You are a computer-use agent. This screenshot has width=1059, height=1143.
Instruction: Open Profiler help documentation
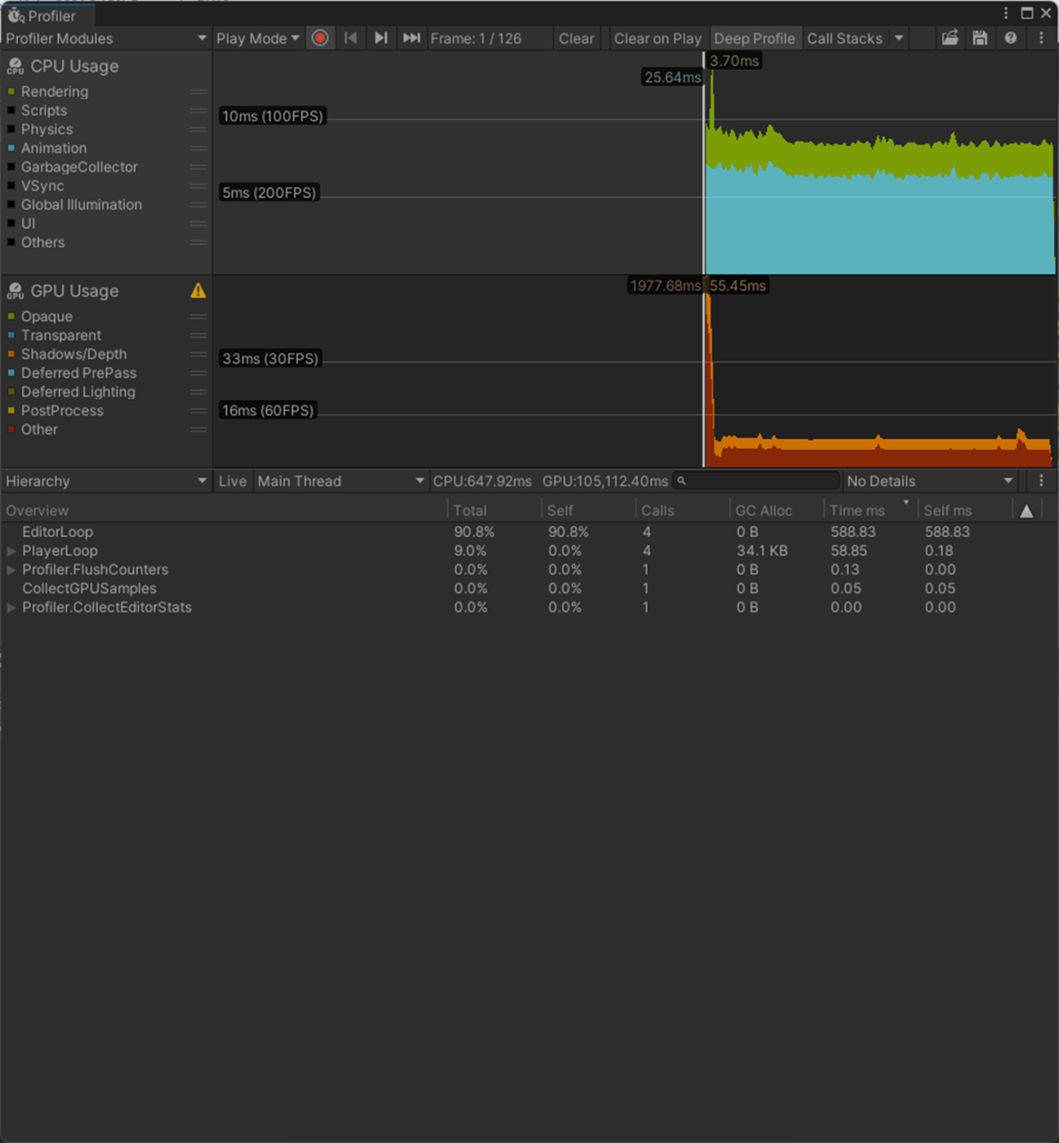(x=1011, y=38)
